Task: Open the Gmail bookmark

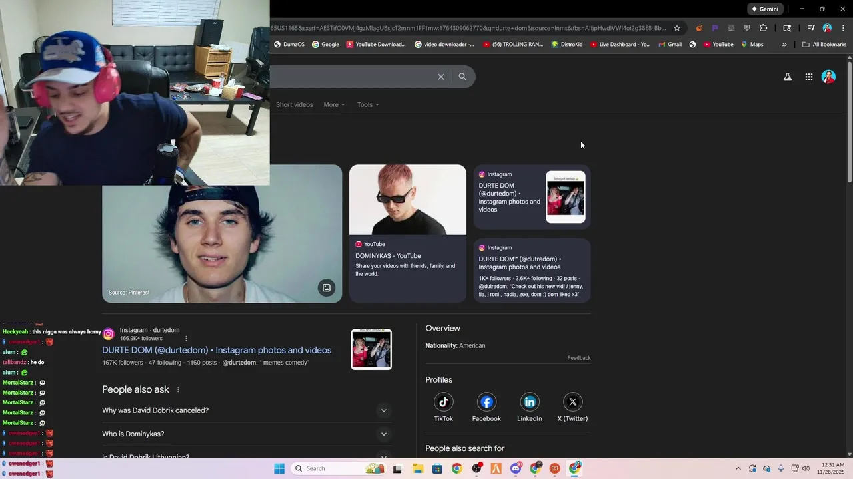Action: (x=670, y=45)
